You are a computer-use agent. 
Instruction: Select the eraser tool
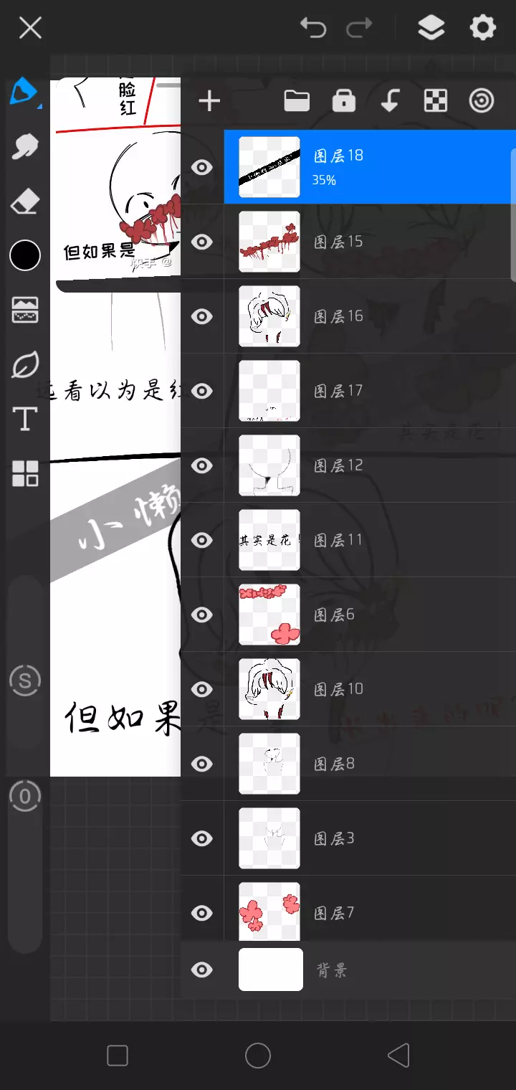point(25,202)
